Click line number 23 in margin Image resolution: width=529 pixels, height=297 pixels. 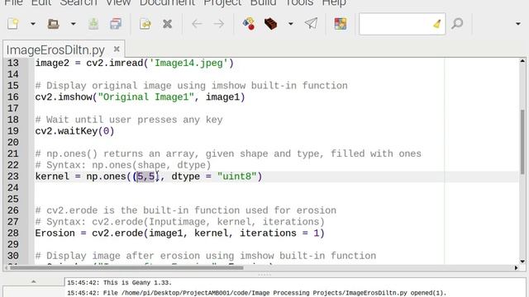tap(13, 177)
